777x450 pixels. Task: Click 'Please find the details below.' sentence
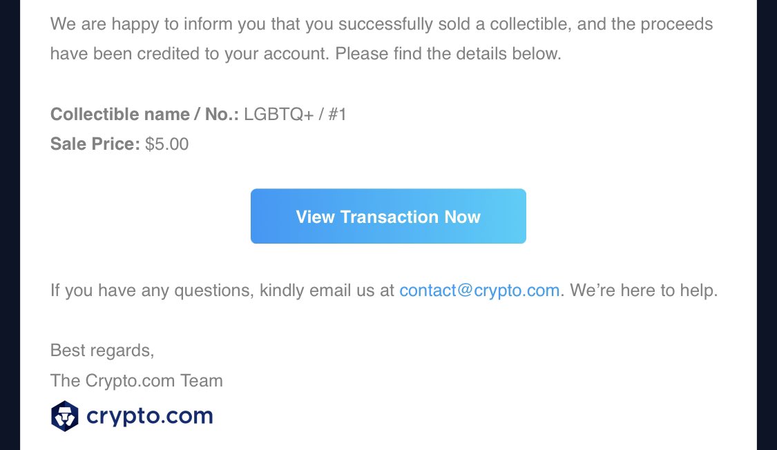tap(448, 53)
